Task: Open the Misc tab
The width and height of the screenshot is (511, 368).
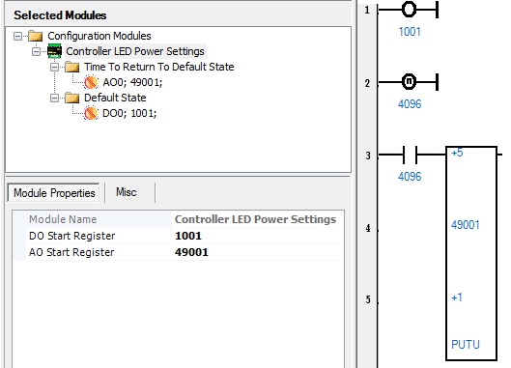Action: pyautogui.click(x=127, y=192)
